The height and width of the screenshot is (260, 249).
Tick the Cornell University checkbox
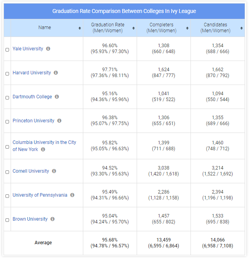[x=7, y=172]
